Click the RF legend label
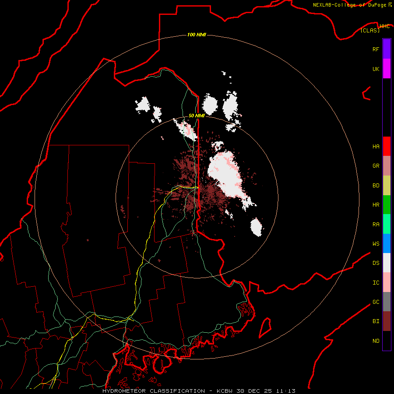This screenshot has height=394, width=394. click(376, 49)
